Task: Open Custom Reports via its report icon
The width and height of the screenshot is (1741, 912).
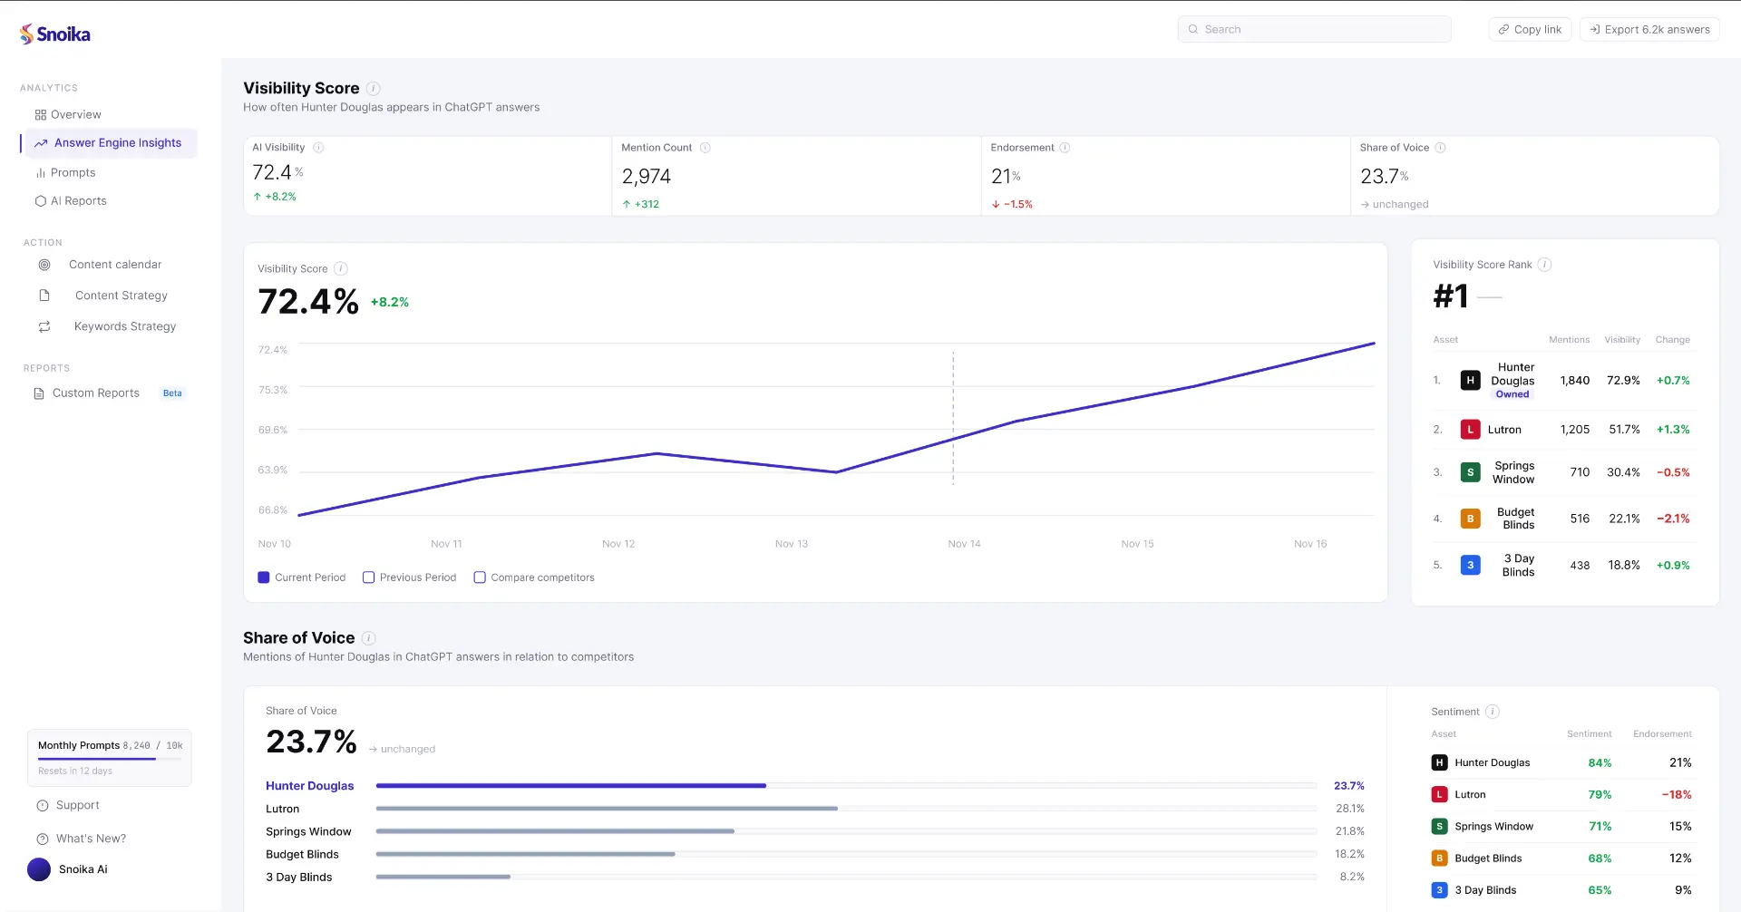Action: [x=38, y=393]
